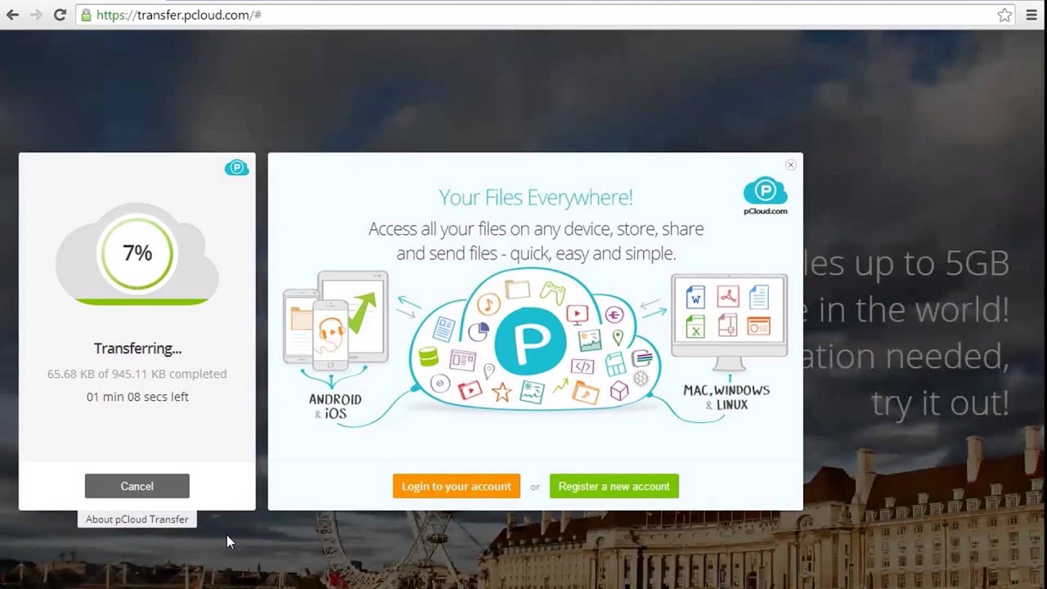Click the PDF document icon on the monitor

pyautogui.click(x=728, y=296)
